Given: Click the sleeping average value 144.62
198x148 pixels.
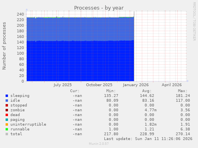Looking at the screenshot, I should (x=147, y=96).
